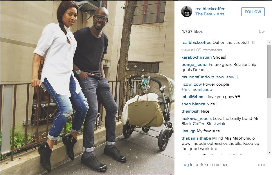Open The Beaux Arts location link
This screenshot has height=175, width=272.
(210, 14)
